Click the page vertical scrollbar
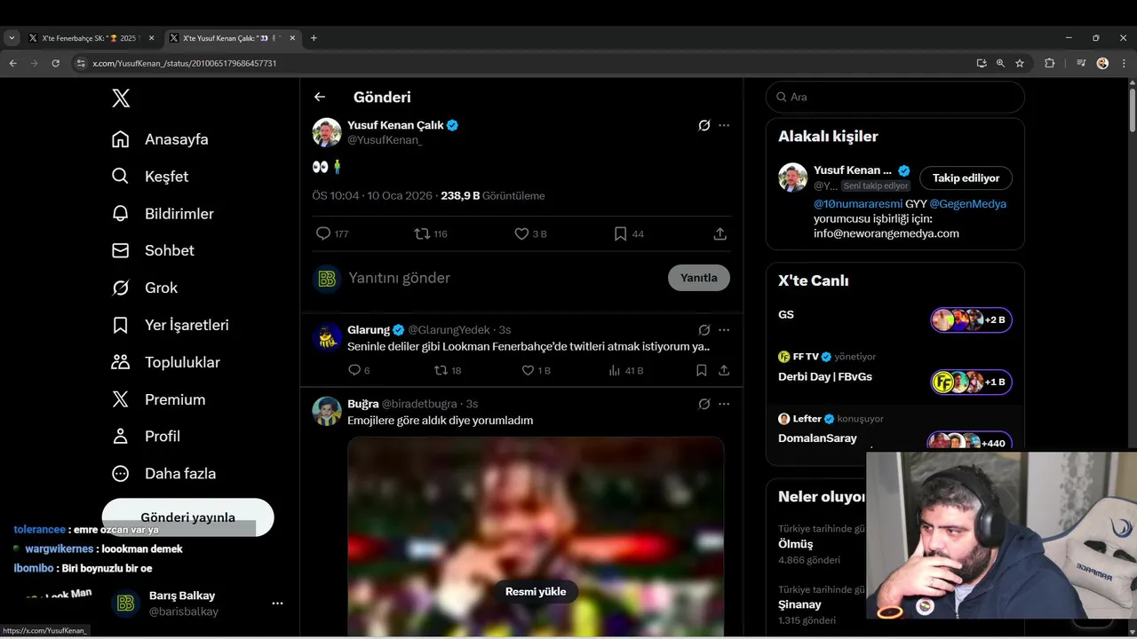Screen dimensions: 1137x639 click(1133, 111)
